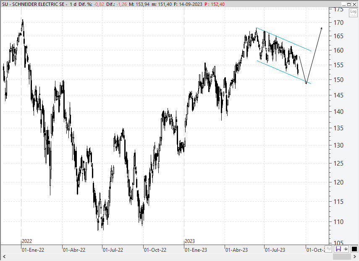Image resolution: width=359 pixels, height=261 pixels.
Task: Close the Schneider Electric chart window
Action: [354, 4]
